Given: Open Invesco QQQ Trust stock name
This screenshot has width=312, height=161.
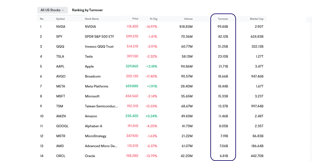Looking at the screenshot, I should 99,47.
